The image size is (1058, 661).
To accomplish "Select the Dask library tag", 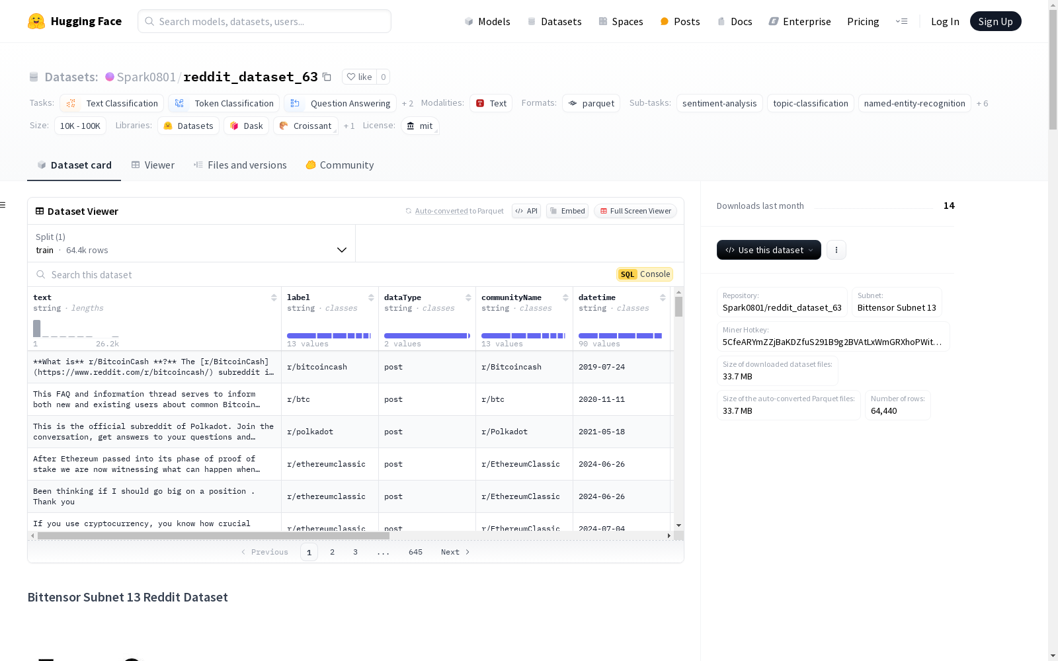I will click(x=246, y=126).
